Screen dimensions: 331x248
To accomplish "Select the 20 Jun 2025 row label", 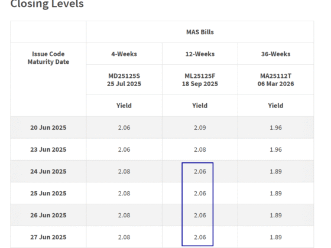I will pos(48,128).
